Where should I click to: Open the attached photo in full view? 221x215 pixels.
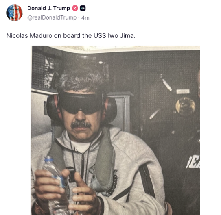click(x=115, y=130)
